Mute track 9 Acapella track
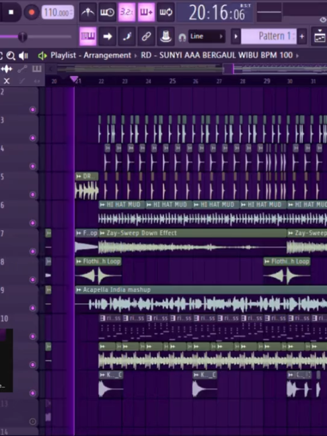 33,308
